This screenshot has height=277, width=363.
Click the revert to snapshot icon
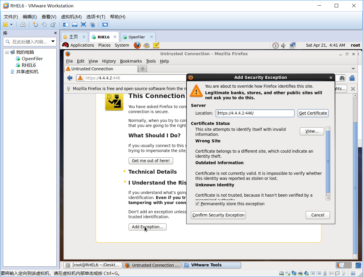pyautogui.click(x=44, y=25)
